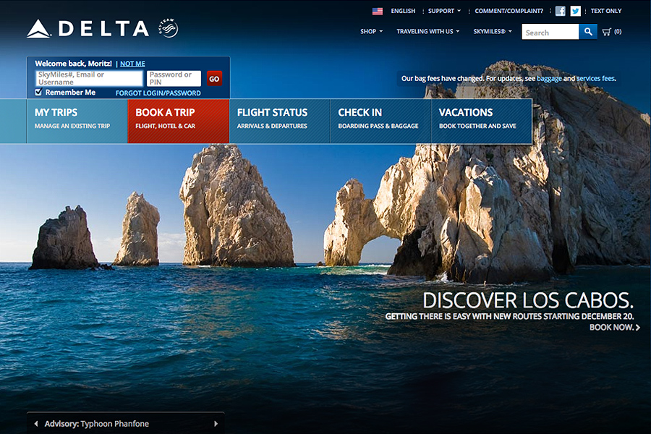
Task: Focus the SkyMiles#, Email or Username field
Action: [x=89, y=79]
